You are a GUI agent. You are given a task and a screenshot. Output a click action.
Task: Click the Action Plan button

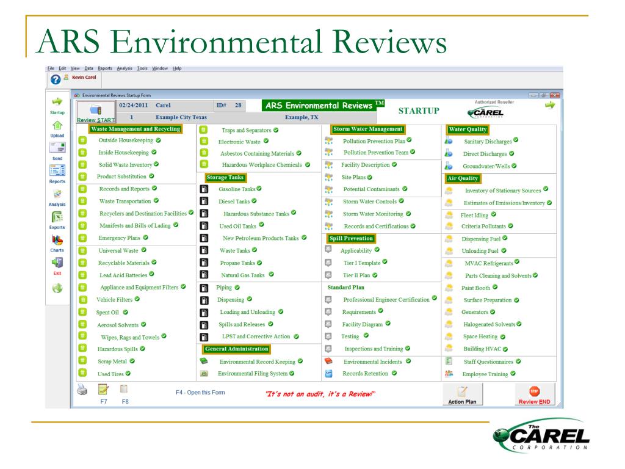coord(463,394)
